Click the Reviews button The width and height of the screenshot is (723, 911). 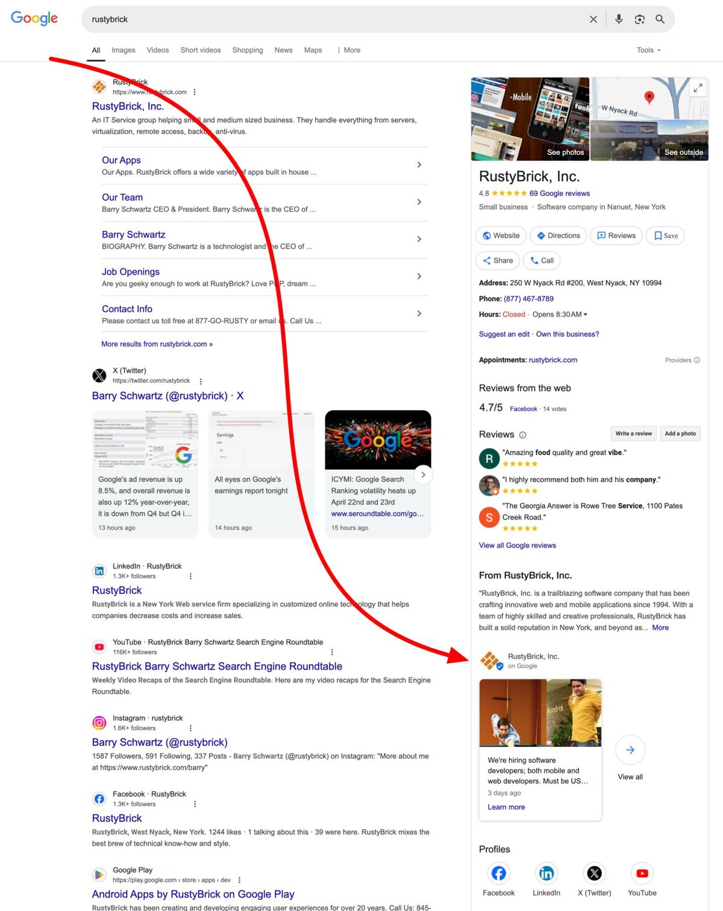[x=616, y=236]
